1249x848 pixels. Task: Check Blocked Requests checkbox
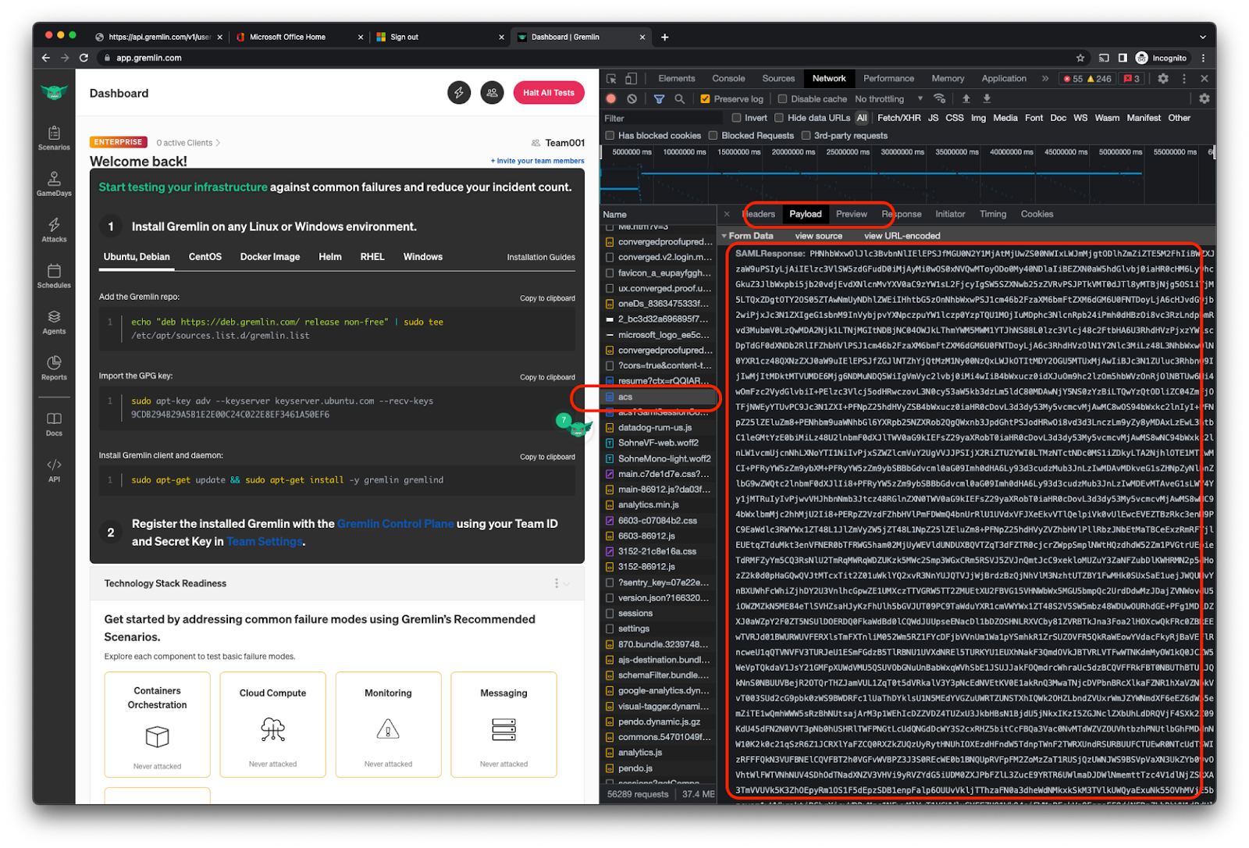click(x=713, y=136)
